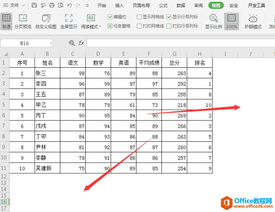Open the 审阅 tab
Image resolution: width=275 pixels, height=212 pixels.
pos(199,6)
